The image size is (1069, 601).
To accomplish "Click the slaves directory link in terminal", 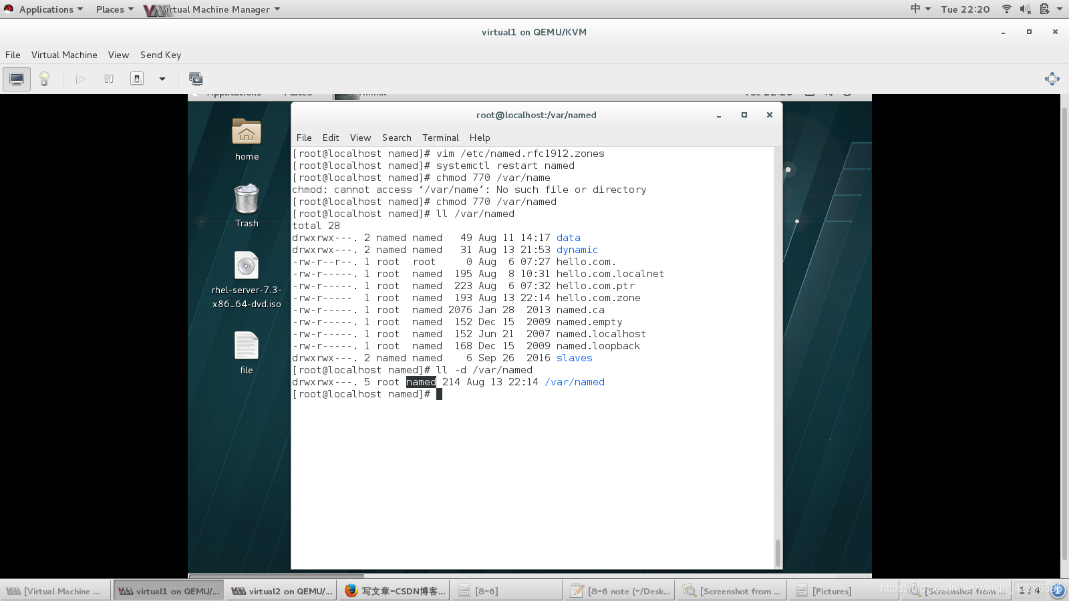I will [574, 358].
